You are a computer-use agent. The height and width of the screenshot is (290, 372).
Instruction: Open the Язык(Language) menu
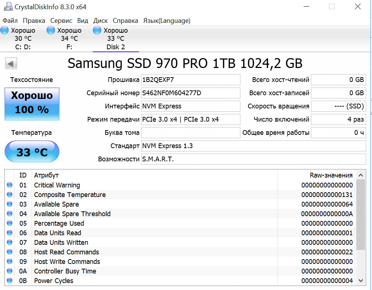(167, 21)
